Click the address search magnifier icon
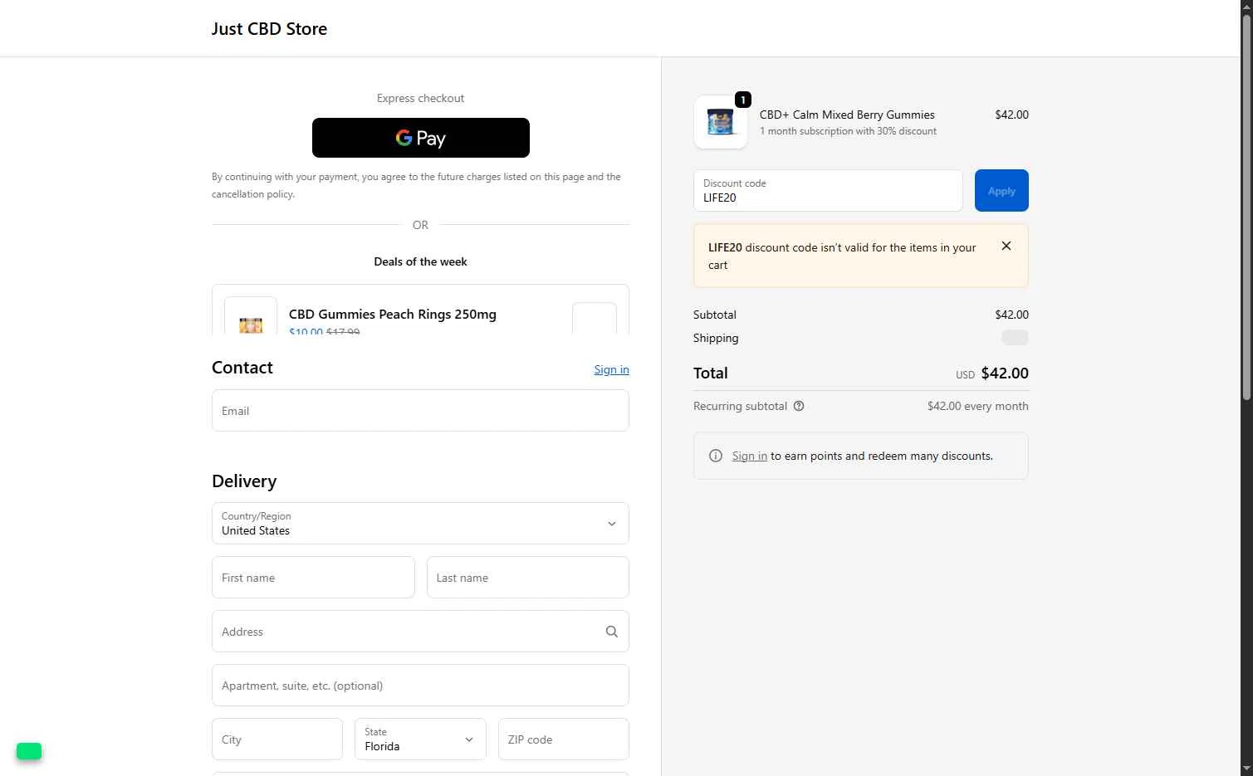 coord(611,632)
